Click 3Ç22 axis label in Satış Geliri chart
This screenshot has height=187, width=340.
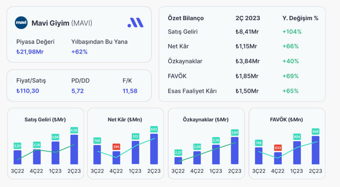click(x=17, y=171)
